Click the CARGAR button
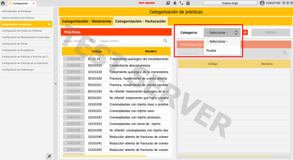293x160 pixels. (x=270, y=33)
